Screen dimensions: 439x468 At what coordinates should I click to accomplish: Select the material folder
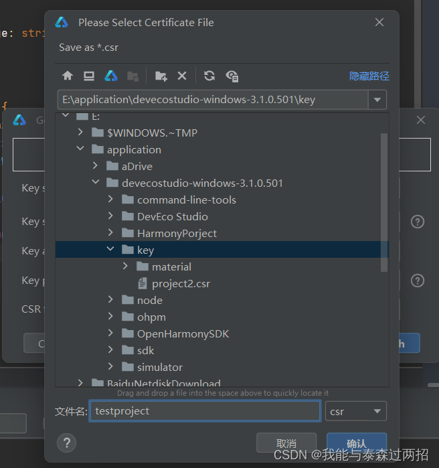coord(171,267)
